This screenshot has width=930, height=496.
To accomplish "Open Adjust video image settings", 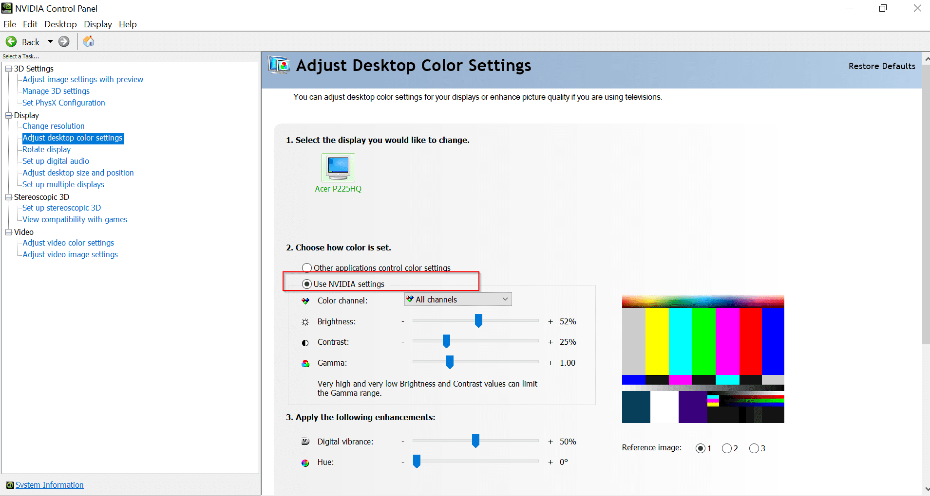I will click(70, 255).
